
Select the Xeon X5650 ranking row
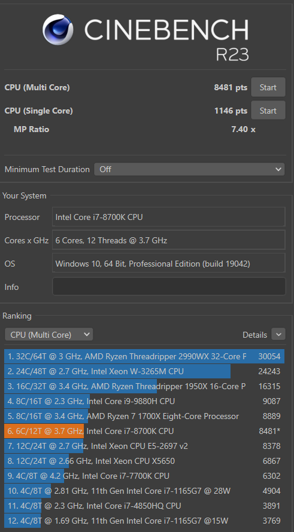[x=144, y=461]
